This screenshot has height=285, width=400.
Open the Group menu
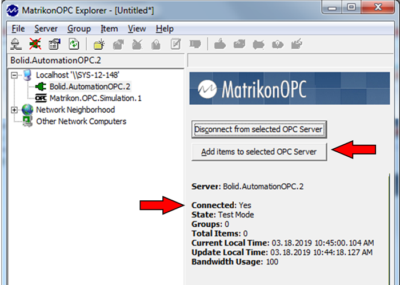tap(79, 29)
